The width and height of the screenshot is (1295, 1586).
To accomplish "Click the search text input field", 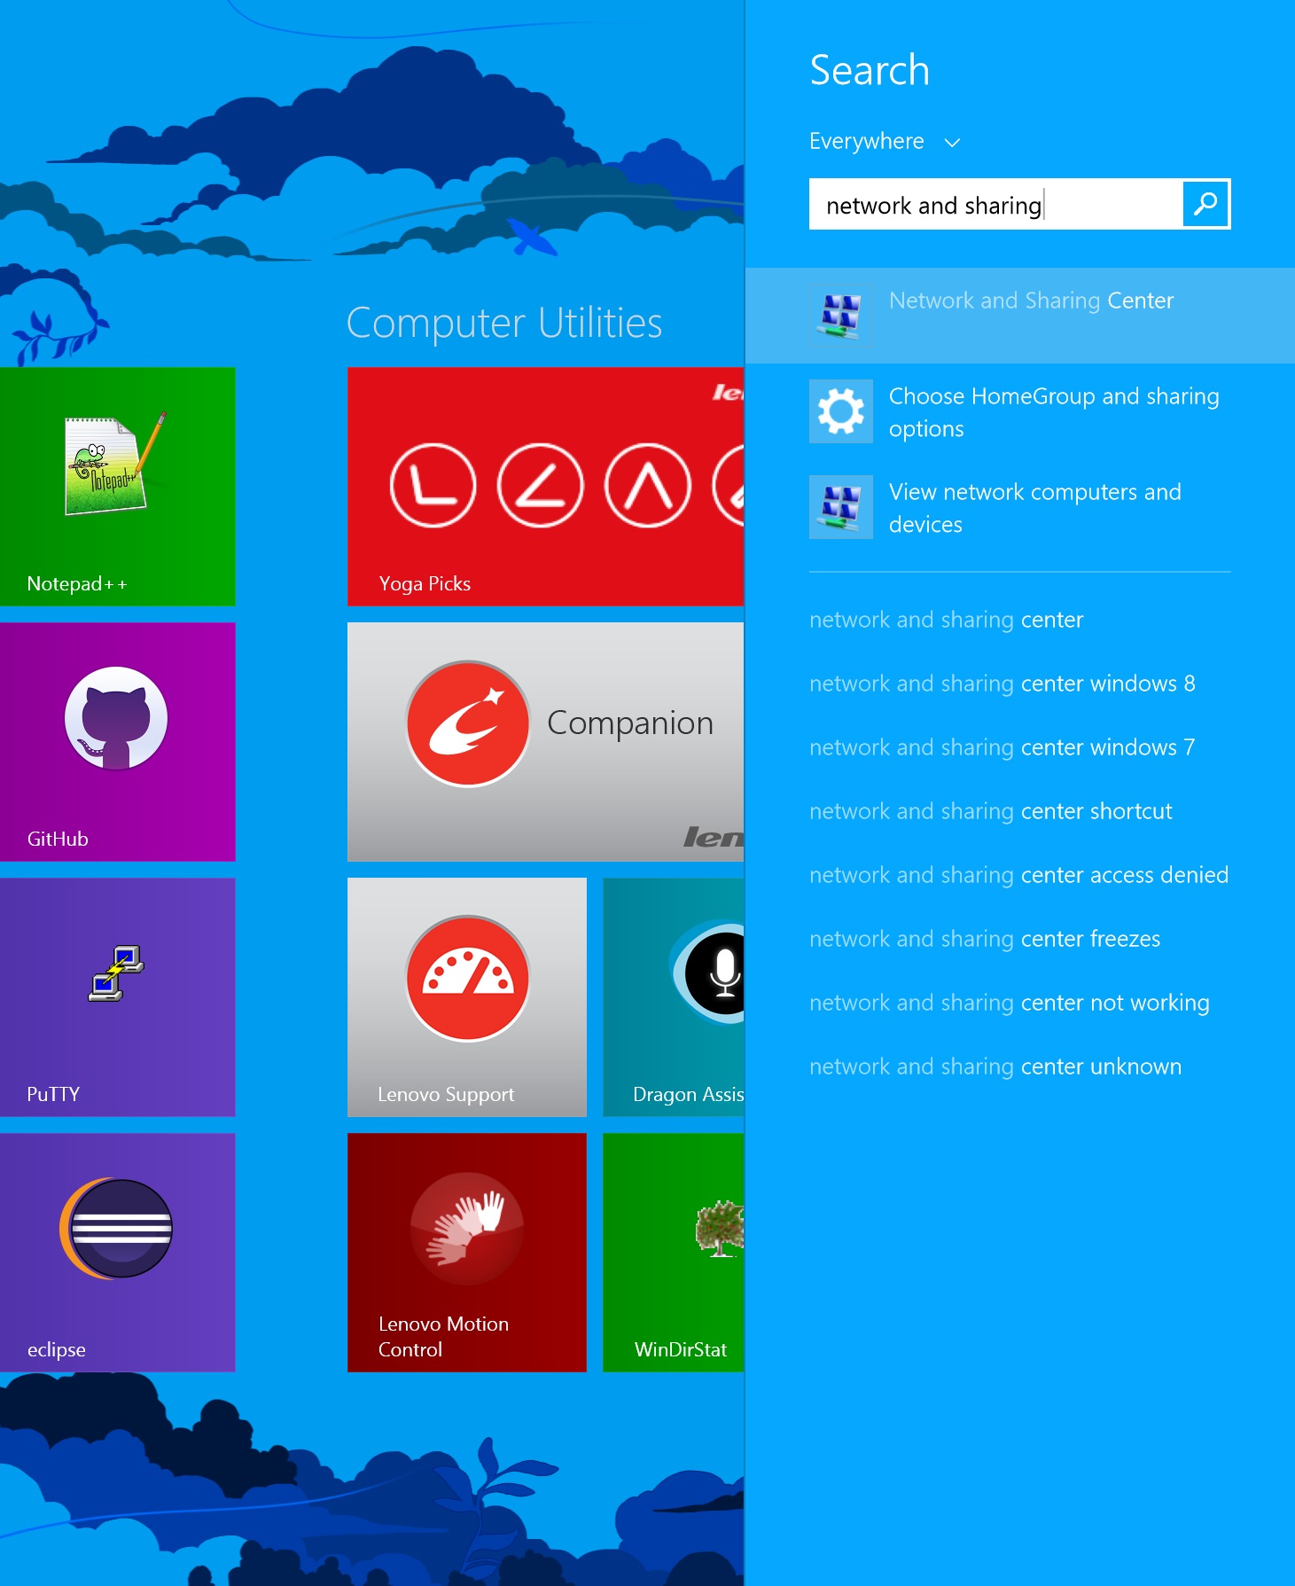I will point(996,204).
